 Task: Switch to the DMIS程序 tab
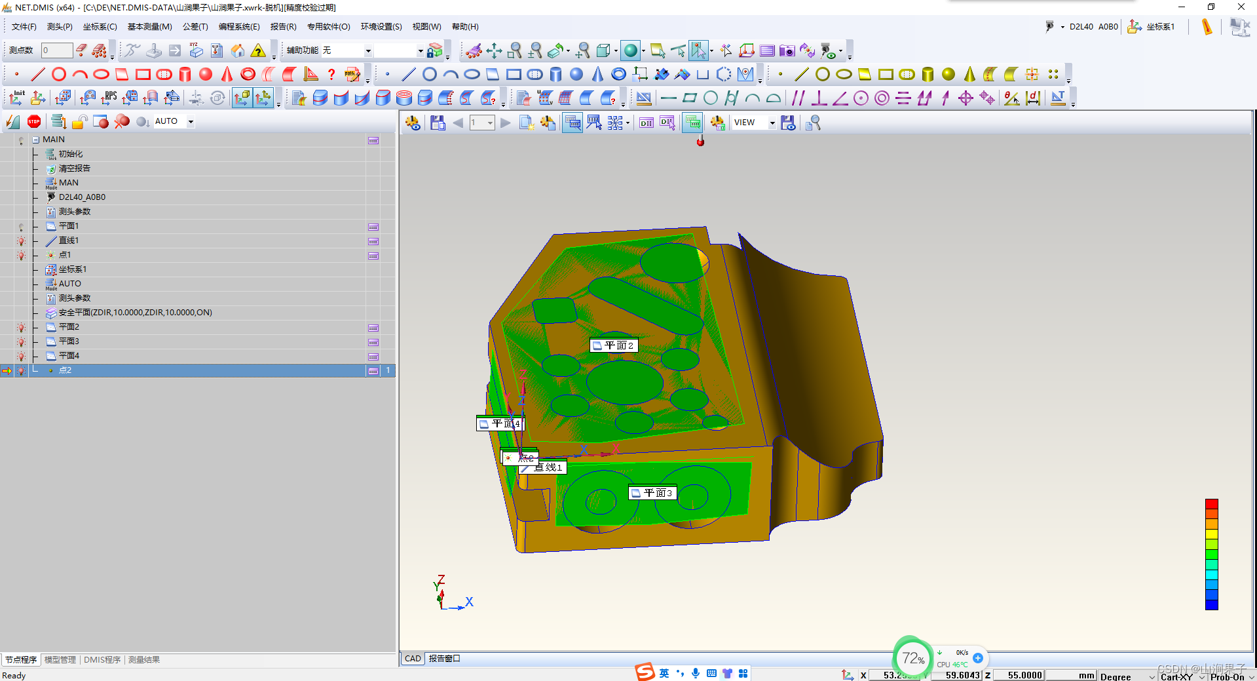pyautogui.click(x=102, y=660)
